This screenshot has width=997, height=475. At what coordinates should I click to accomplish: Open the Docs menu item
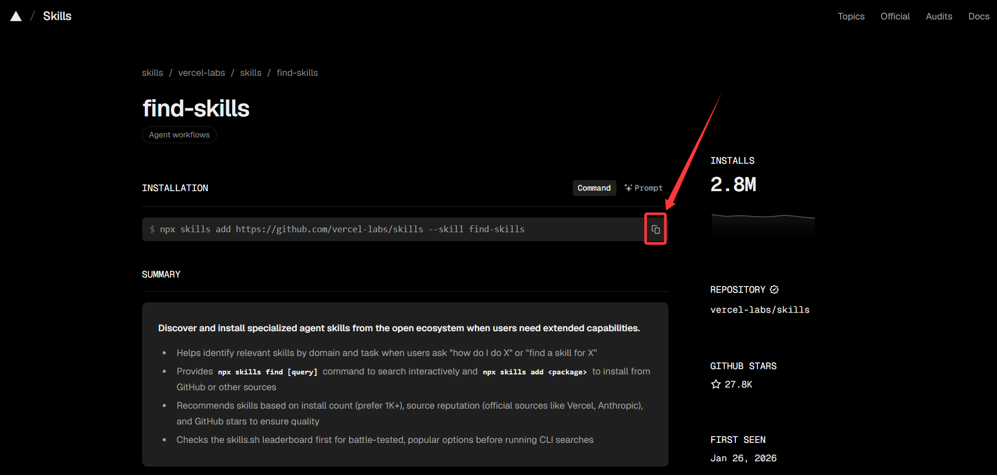click(x=979, y=16)
